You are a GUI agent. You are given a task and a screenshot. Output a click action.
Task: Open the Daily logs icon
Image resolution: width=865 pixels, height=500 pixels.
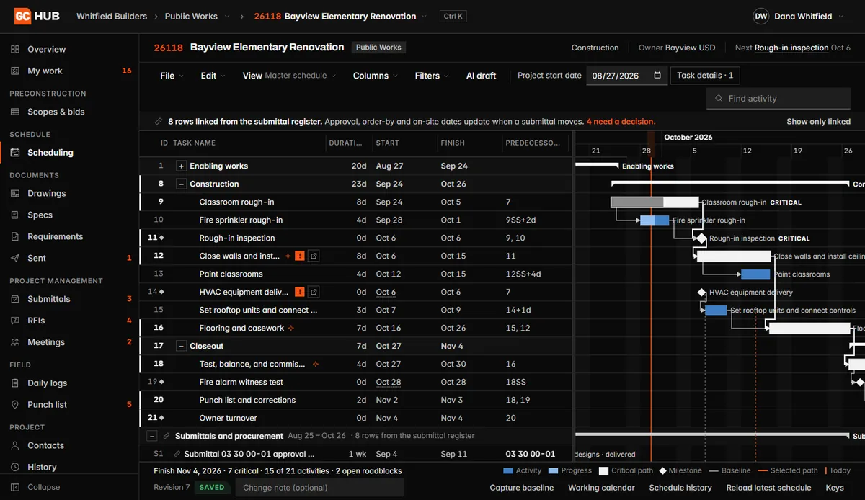pyautogui.click(x=15, y=383)
